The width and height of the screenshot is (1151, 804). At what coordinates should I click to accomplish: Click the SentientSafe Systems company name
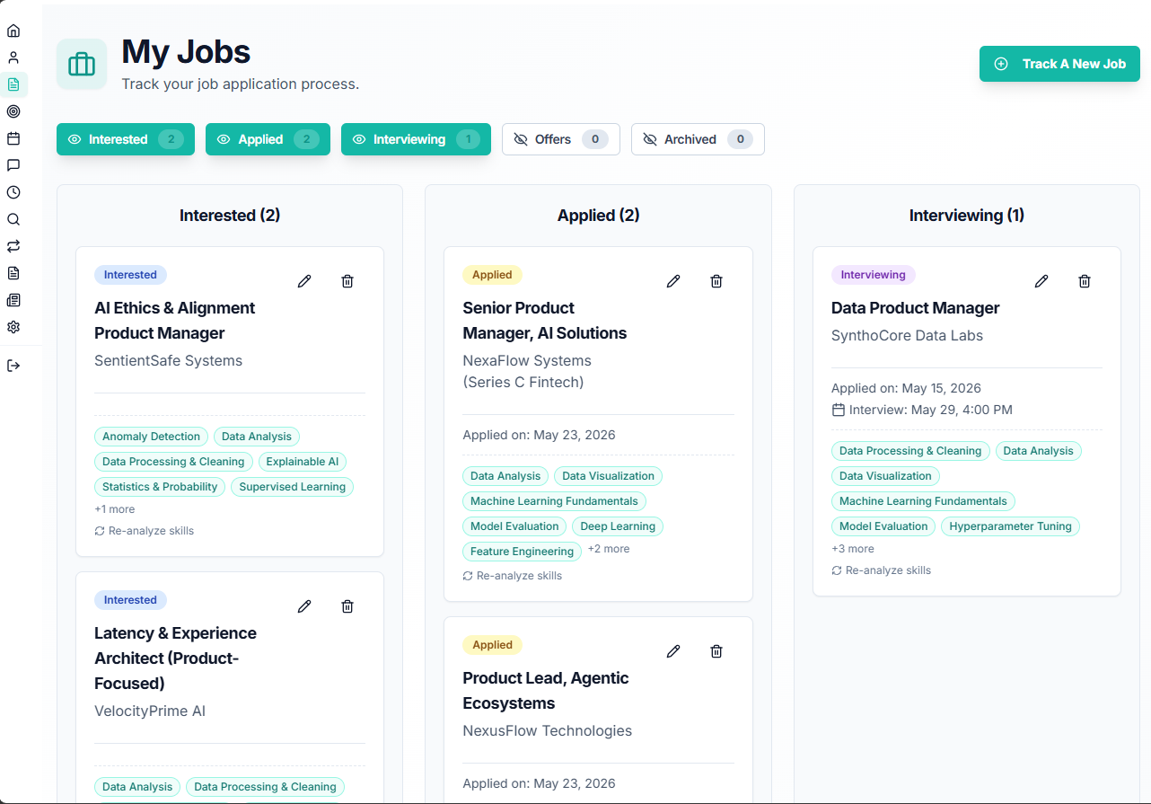169,361
